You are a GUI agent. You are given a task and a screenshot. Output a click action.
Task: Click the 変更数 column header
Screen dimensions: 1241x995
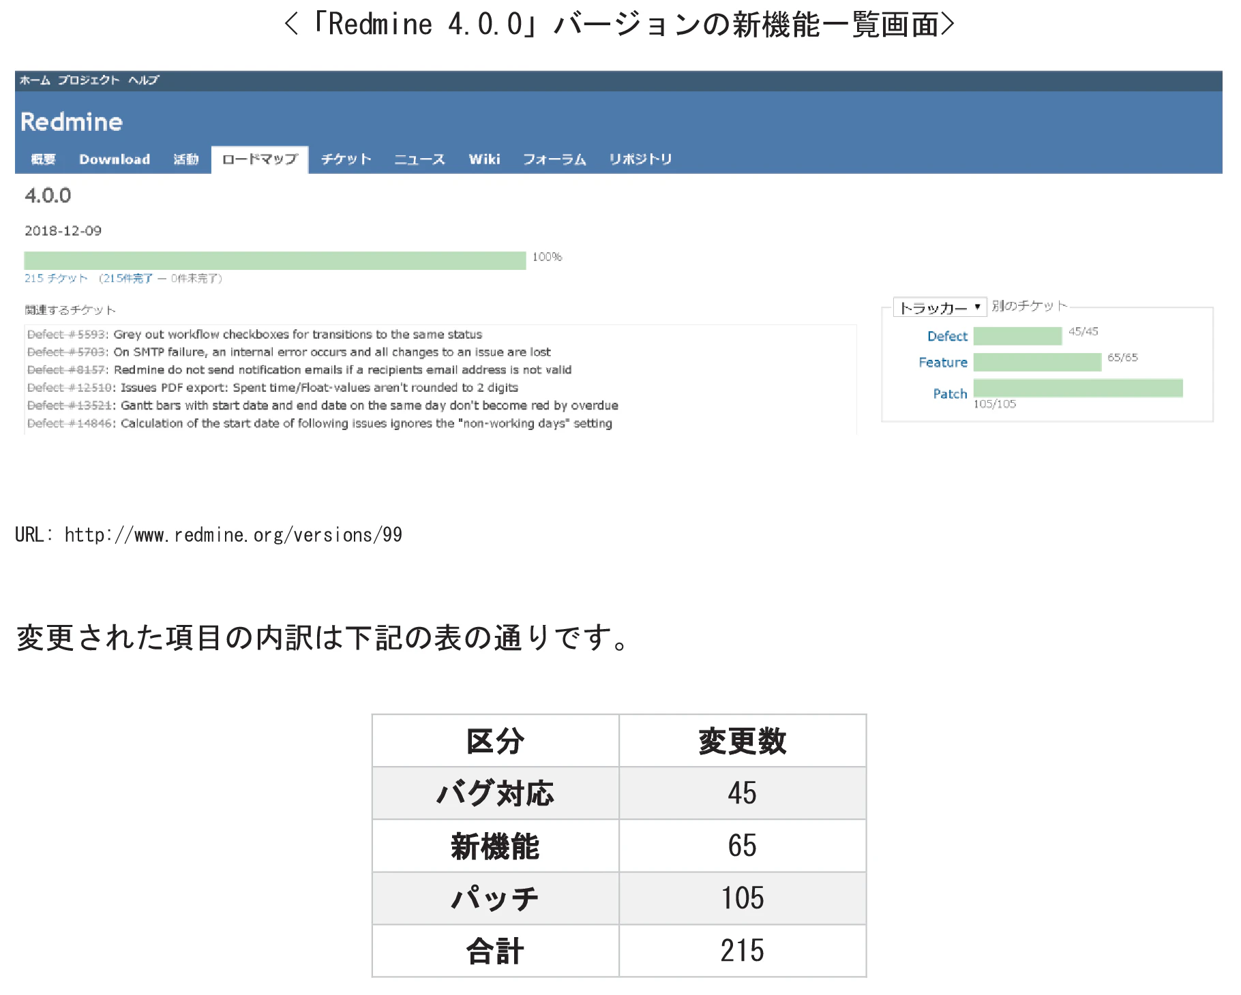[x=743, y=741]
